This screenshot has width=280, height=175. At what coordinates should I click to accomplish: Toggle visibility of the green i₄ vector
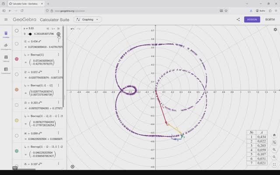17,151
